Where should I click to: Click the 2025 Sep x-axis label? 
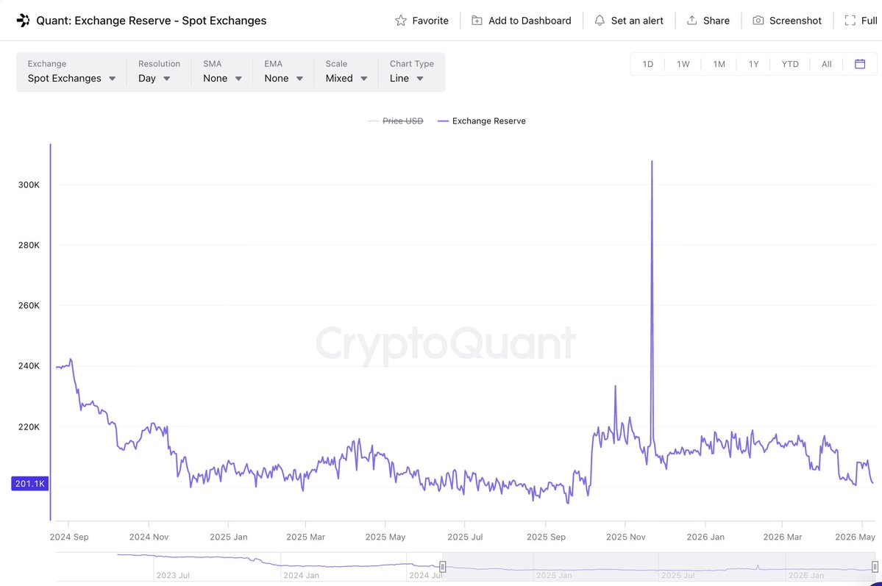tap(546, 537)
